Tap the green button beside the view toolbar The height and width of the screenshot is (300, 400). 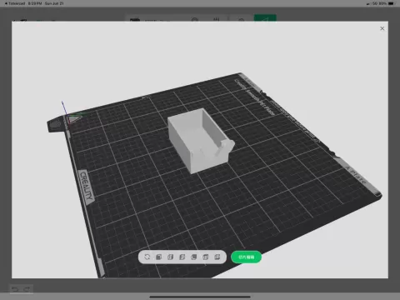(246, 257)
